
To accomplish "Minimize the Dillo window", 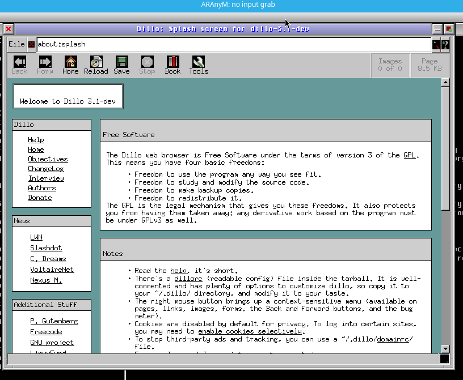I will click(x=437, y=29).
